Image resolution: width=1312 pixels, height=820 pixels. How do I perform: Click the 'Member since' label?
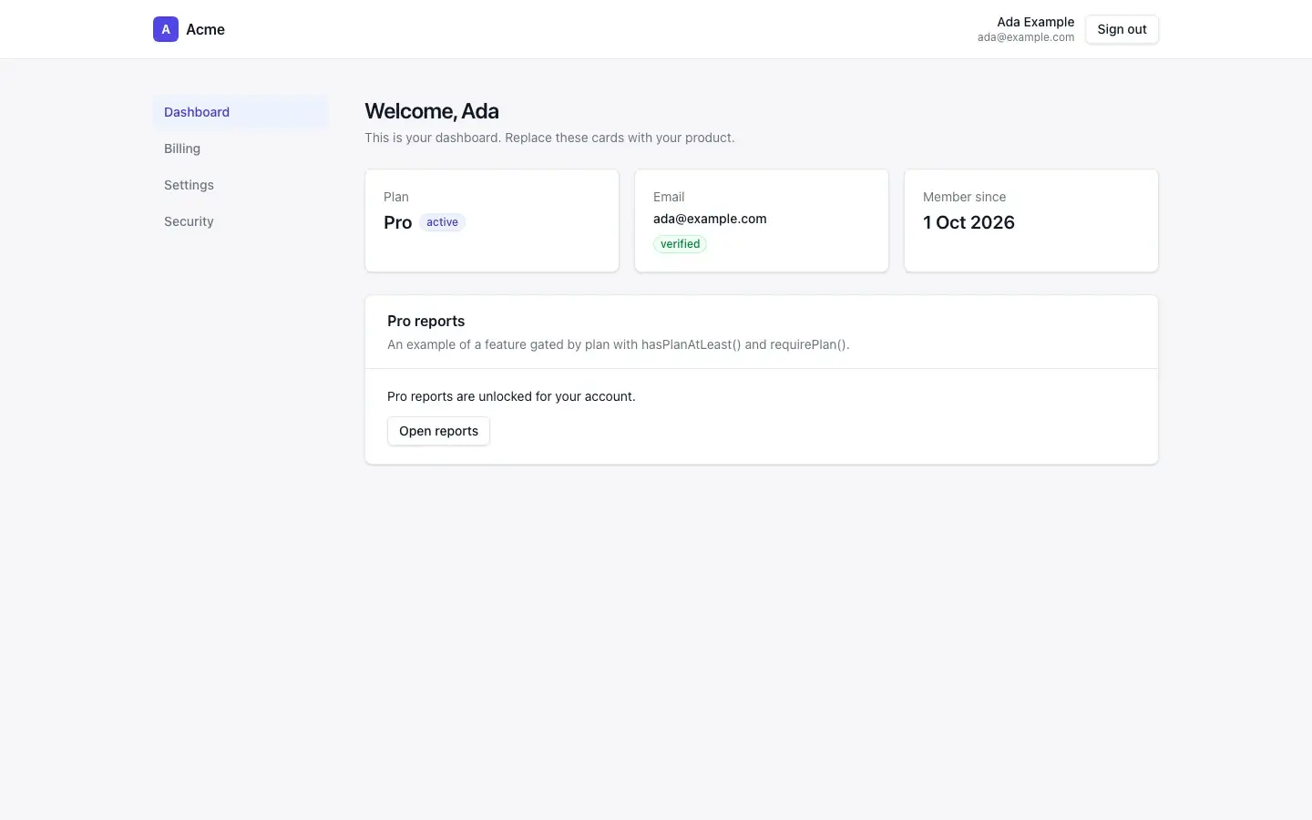click(964, 197)
